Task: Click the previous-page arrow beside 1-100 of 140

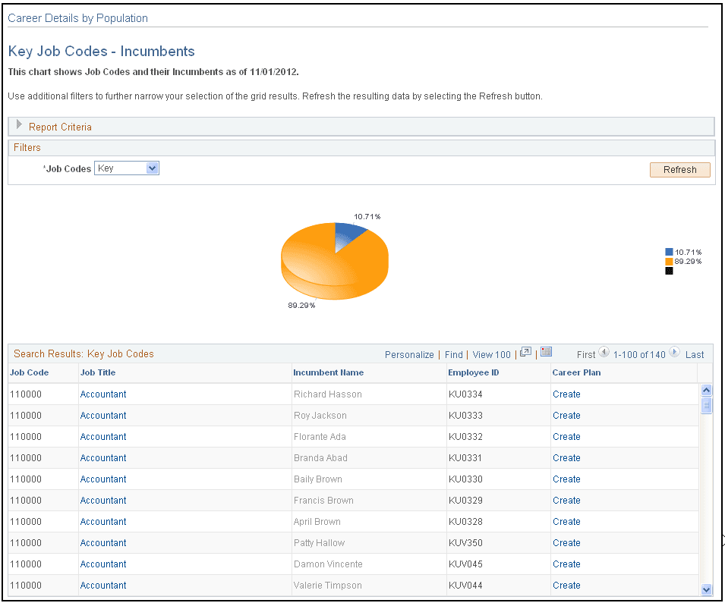Action: (604, 353)
